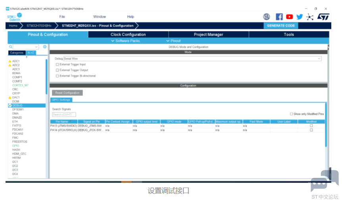
Task: Click the STM32H7_W25QXX.ioc breadcrumb
Action: pyautogui.click(x=98, y=26)
